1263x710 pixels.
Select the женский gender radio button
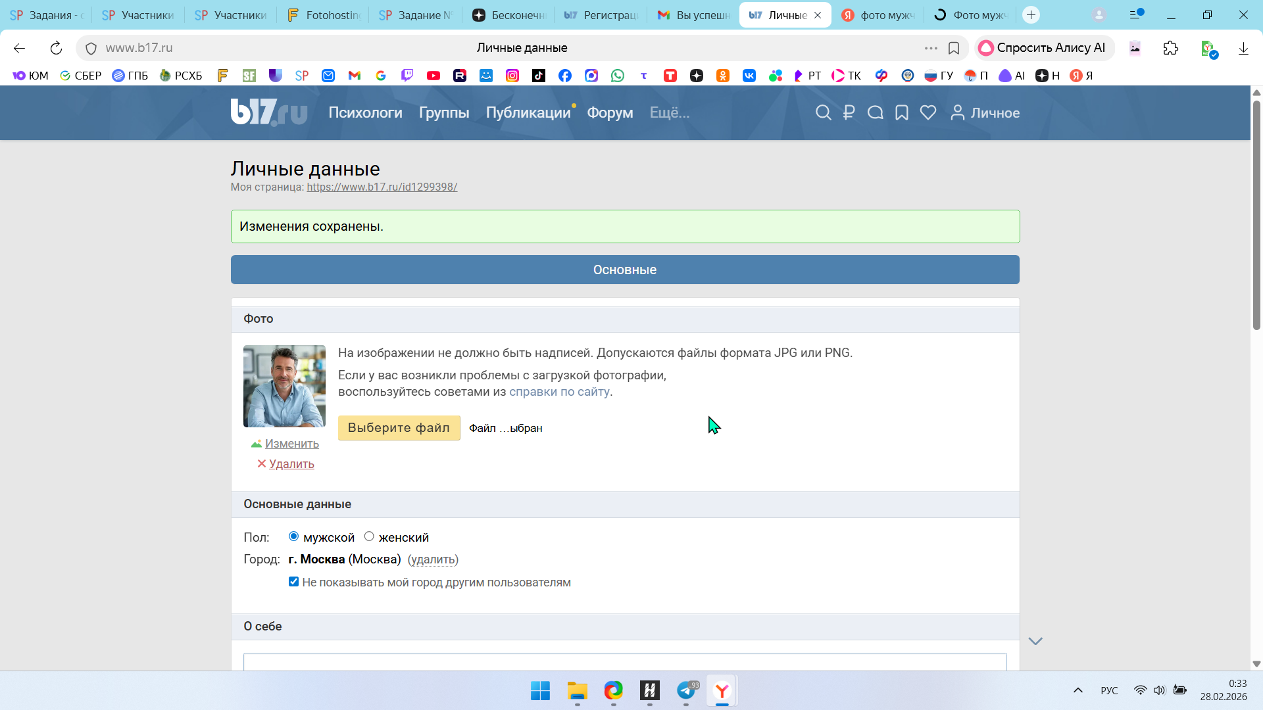(369, 536)
